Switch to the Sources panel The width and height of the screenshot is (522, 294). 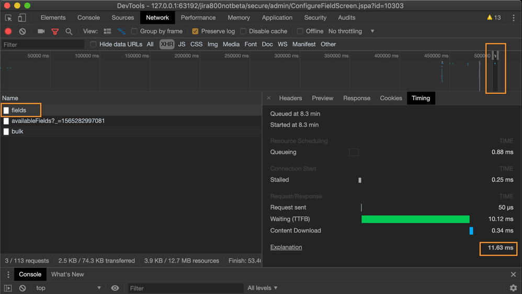pyautogui.click(x=123, y=18)
